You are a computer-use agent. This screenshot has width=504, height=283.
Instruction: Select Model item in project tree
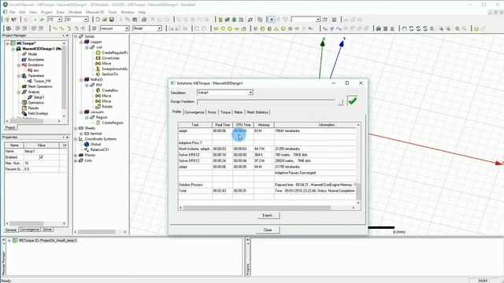pyautogui.click(x=32, y=54)
